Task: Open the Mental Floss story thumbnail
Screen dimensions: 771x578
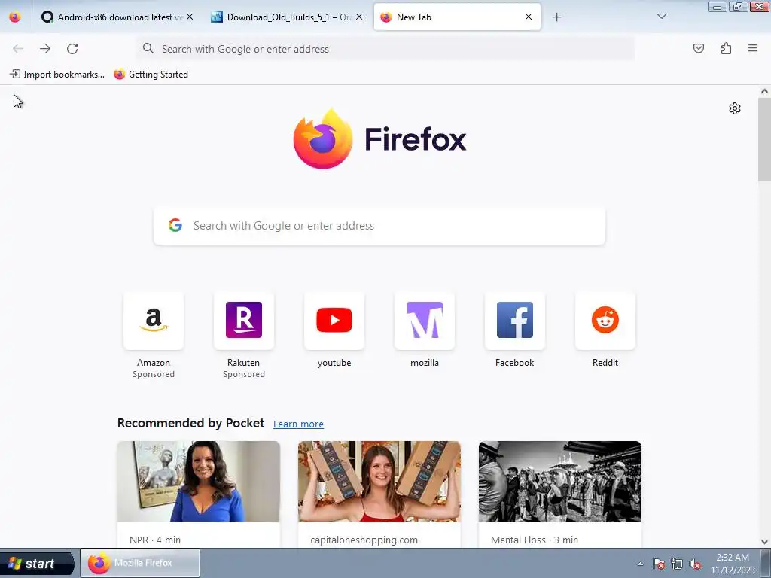Action: (x=560, y=482)
